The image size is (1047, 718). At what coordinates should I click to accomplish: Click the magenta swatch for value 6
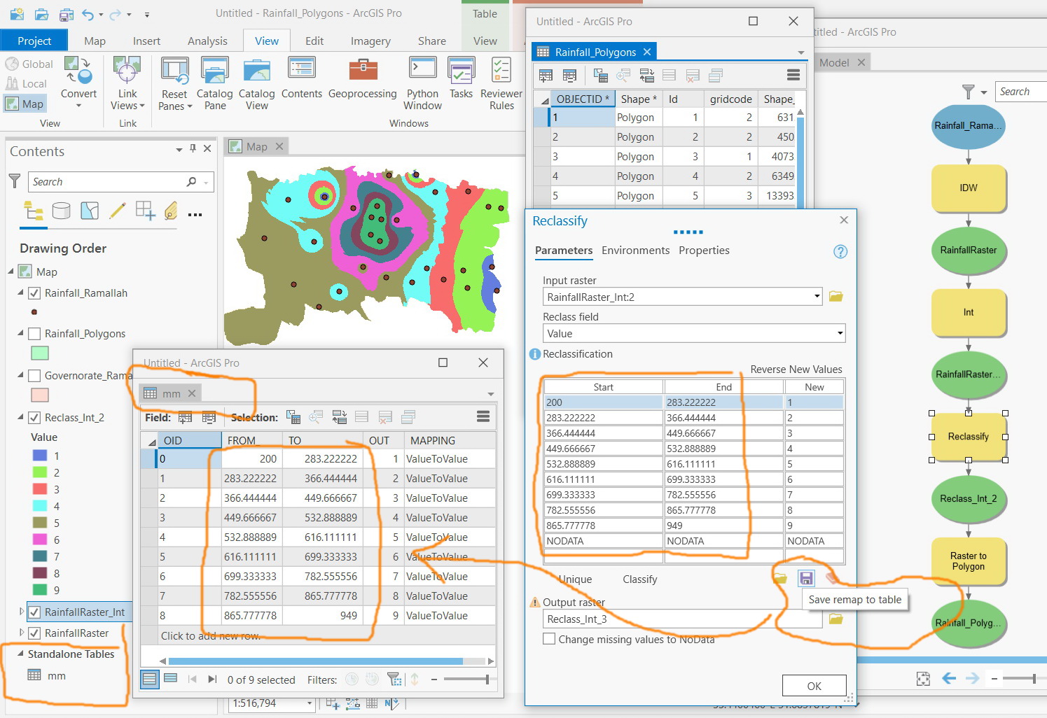40,540
